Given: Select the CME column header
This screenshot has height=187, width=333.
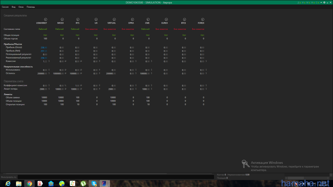Looking at the screenshot, I should point(147,23).
